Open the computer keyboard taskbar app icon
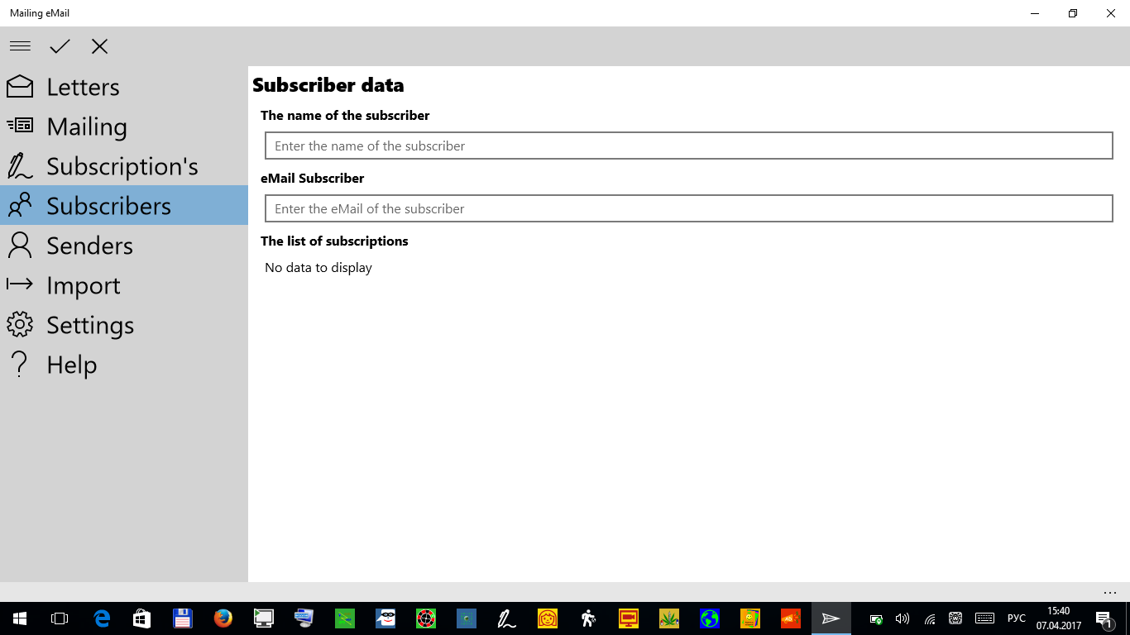Viewport: 1130px width, 635px height. [x=304, y=618]
